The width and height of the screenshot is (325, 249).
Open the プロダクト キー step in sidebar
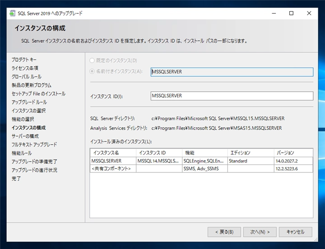point(24,60)
